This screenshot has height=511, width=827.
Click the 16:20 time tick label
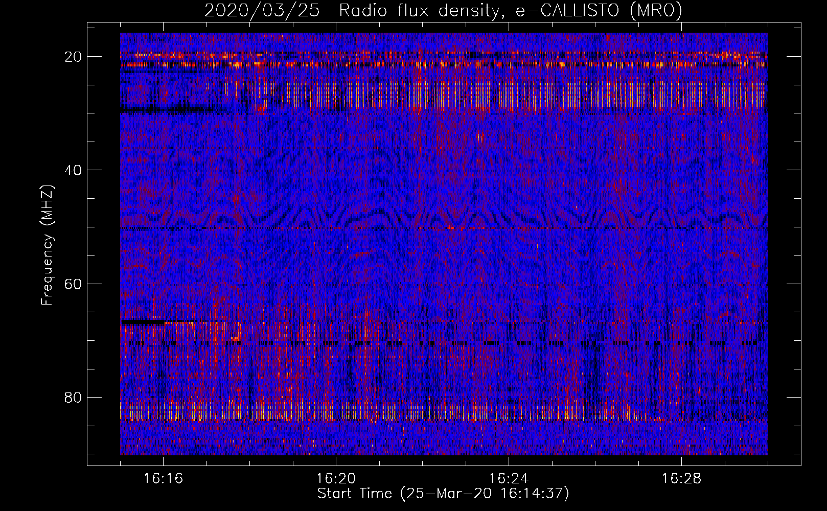336,479
